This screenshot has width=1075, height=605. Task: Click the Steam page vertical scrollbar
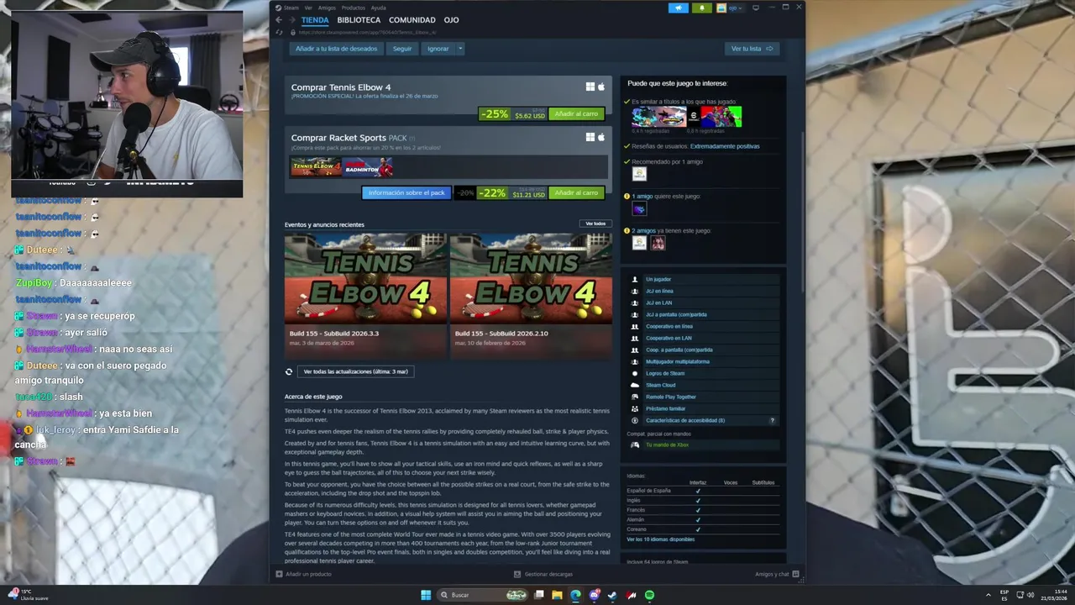point(802,210)
